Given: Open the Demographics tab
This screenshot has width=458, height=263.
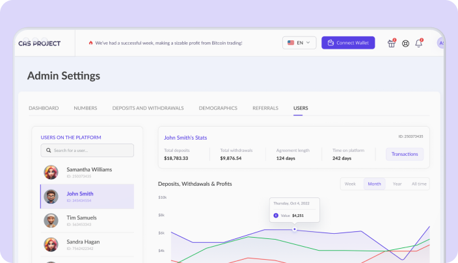Looking at the screenshot, I should point(218,108).
